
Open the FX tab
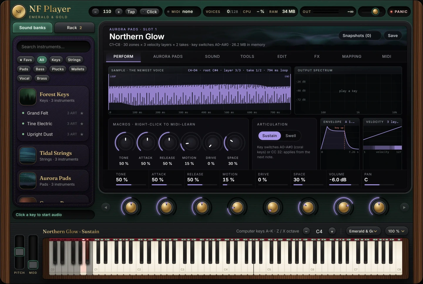pos(317,56)
